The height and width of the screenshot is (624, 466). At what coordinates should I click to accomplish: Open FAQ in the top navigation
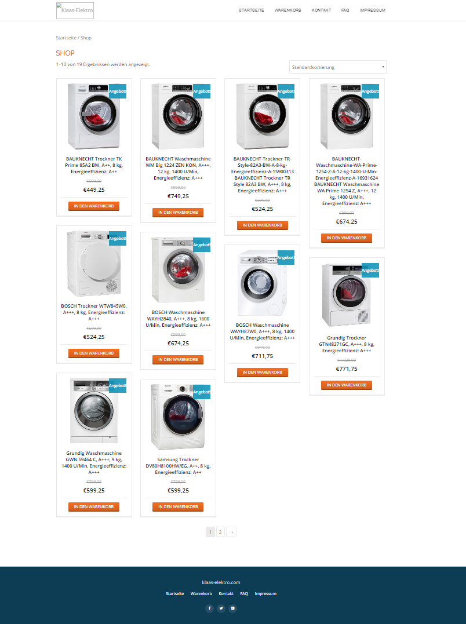345,10
